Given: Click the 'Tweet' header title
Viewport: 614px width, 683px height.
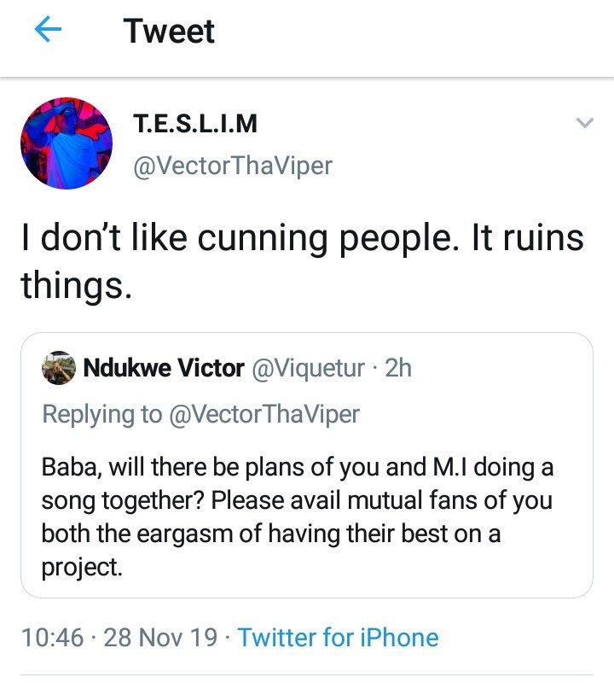Looking at the screenshot, I should [169, 32].
